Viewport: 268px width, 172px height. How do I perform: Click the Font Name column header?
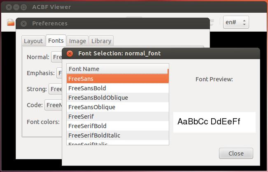pos(117,69)
